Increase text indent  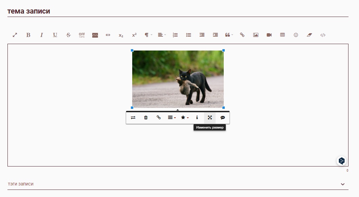[x=215, y=35]
